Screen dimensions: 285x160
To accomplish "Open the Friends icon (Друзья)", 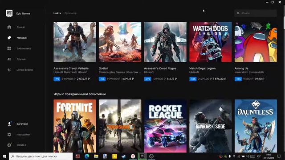I will (x=9, y=59).
